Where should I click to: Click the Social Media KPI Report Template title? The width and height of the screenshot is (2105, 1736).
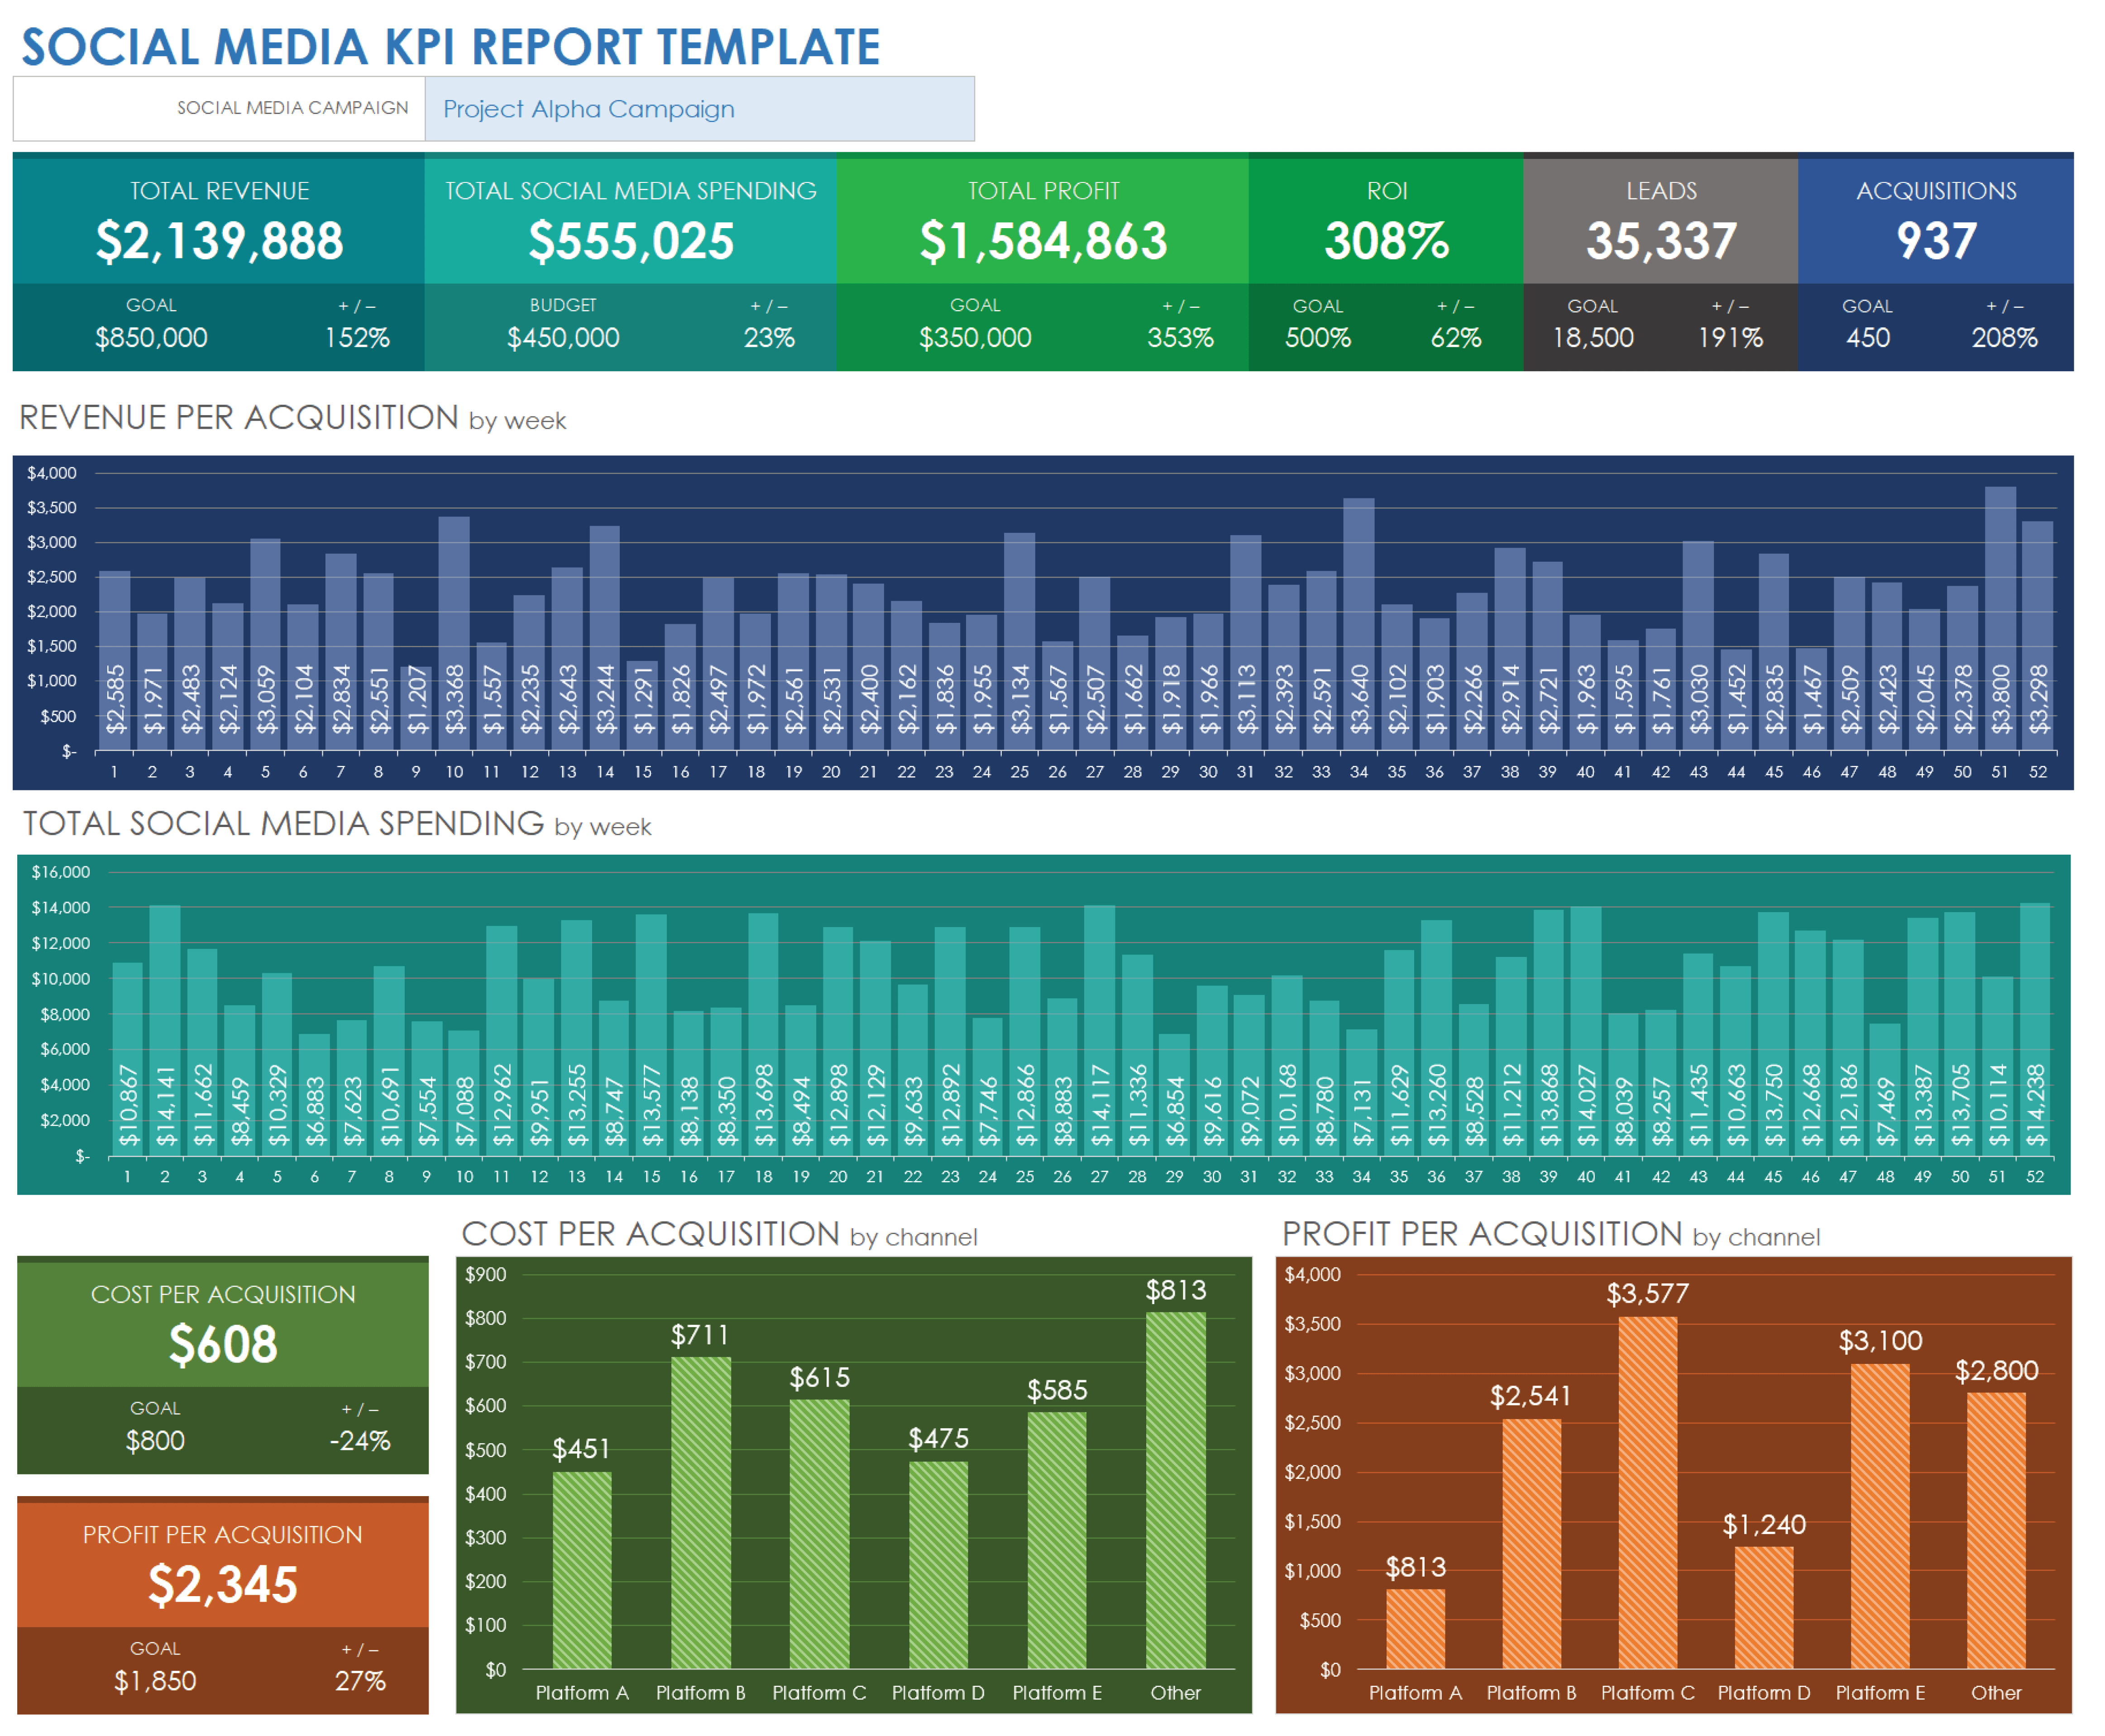451,47
